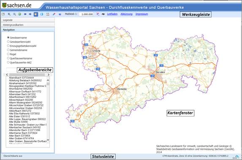Click the green globe full extent icon
The image size is (242, 160).
(20, 14)
